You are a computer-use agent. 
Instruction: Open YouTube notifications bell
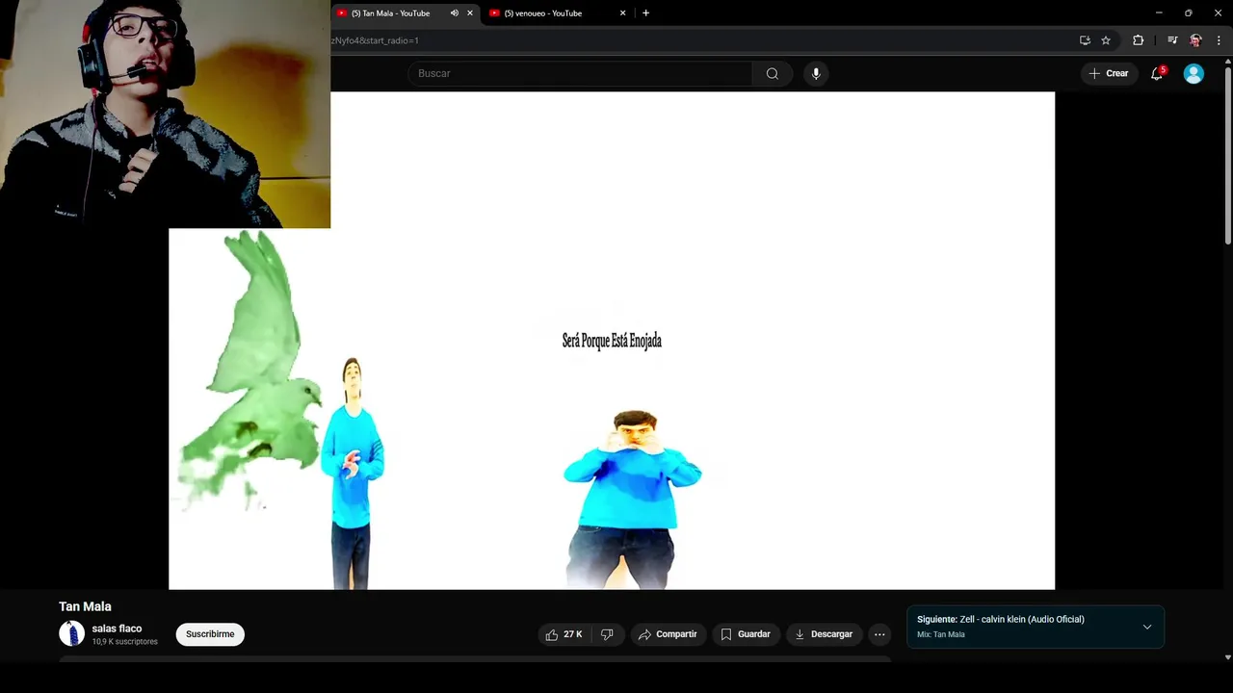click(x=1157, y=73)
